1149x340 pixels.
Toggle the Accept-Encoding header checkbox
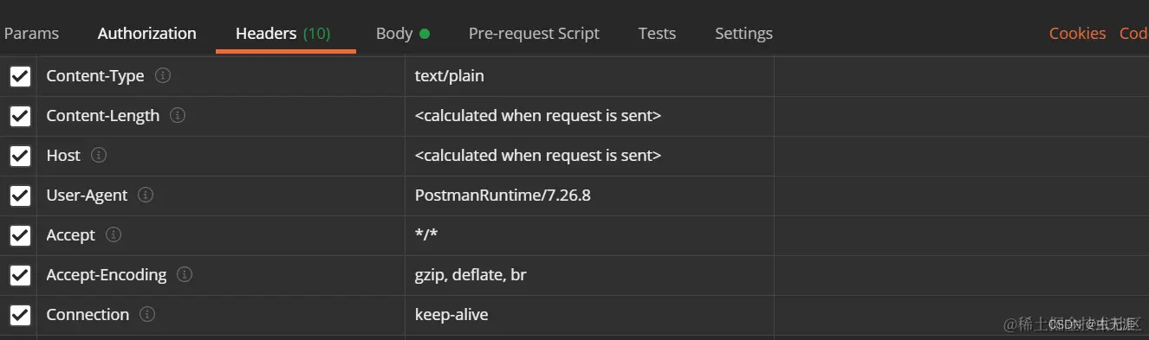[x=20, y=275]
